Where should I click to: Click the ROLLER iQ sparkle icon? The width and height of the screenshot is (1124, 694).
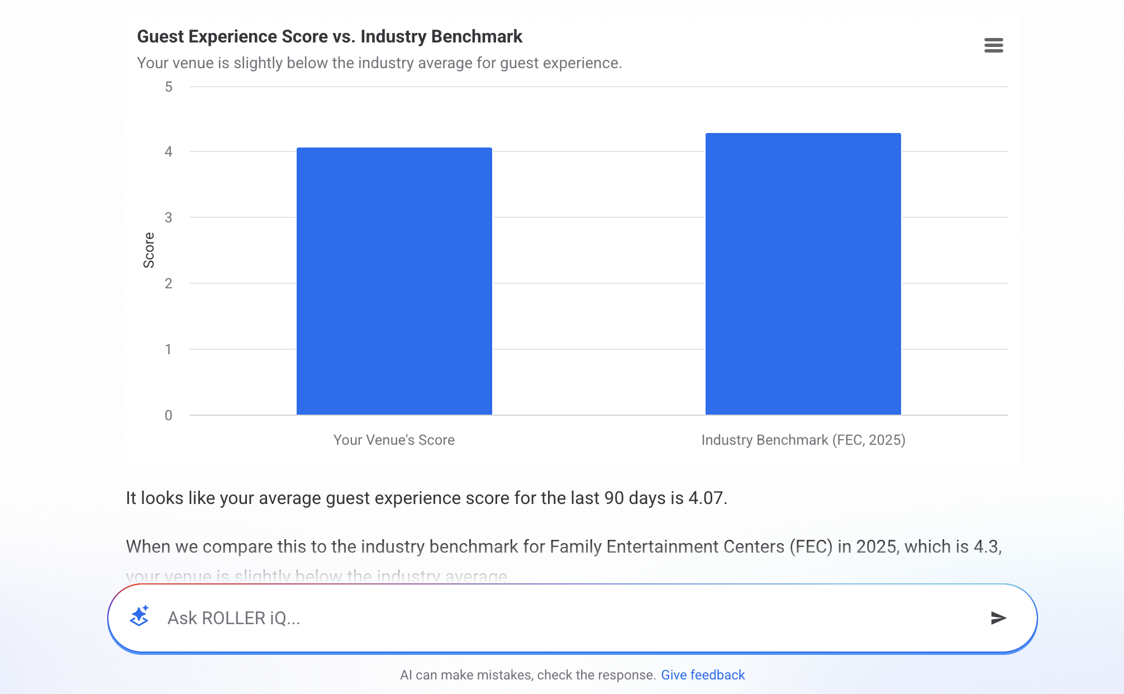click(140, 617)
